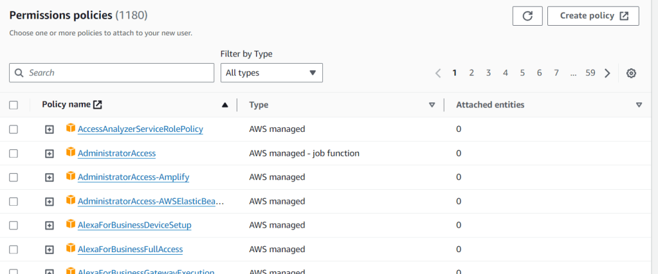The image size is (658, 274).
Task: Check the AdministratorAccess-Amplify checkbox
Action: coord(14,178)
